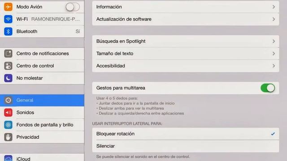Open Actualización de software

click(186, 19)
